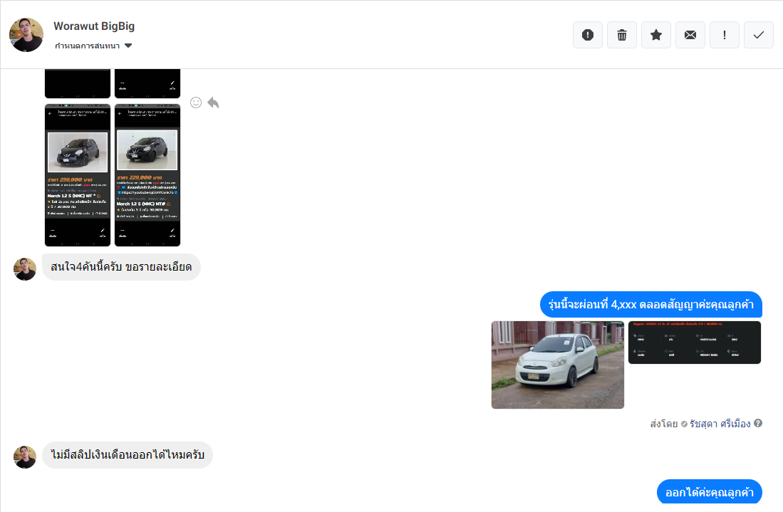This screenshot has width=783, height=512.
Task: Delete the conversation using the trash icon
Action: (x=622, y=35)
